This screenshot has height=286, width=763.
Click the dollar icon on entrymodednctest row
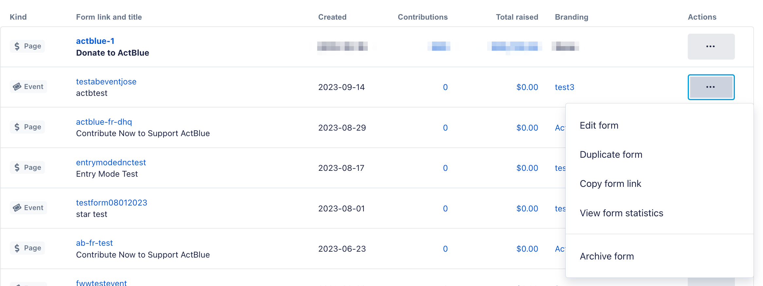click(17, 168)
